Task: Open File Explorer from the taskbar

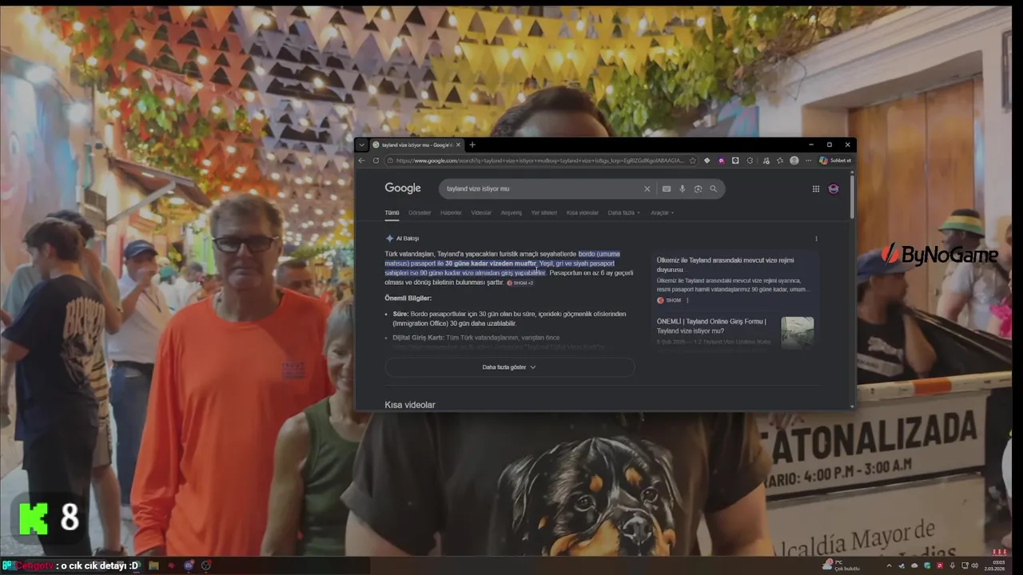Action: click(x=153, y=565)
